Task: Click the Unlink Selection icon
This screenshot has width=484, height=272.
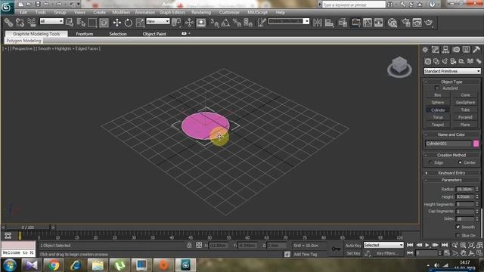Action: 20,23
